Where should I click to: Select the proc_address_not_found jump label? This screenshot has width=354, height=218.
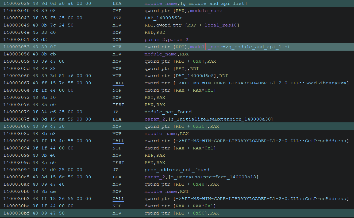(x=177, y=170)
